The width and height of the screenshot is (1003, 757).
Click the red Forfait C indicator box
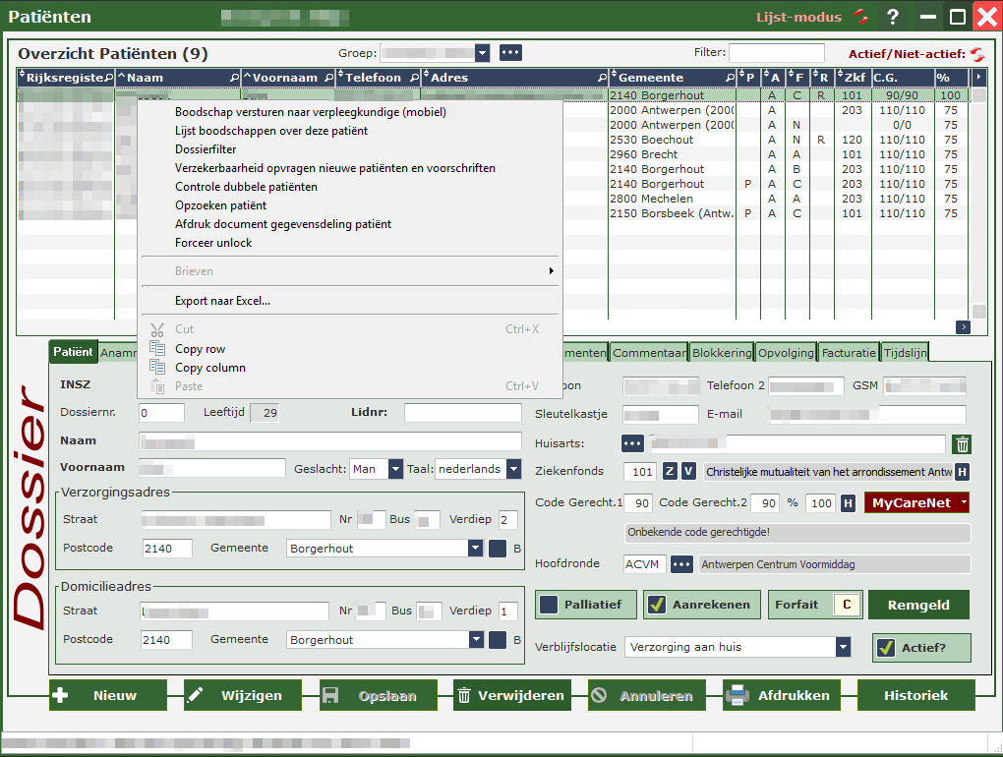pos(846,605)
